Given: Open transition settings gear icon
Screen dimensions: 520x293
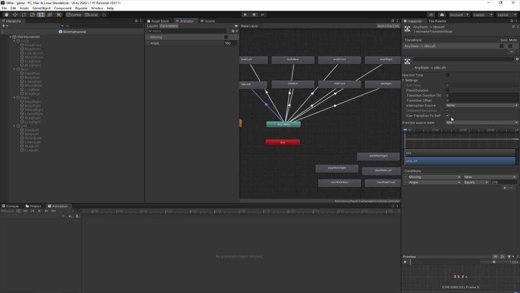Looking at the screenshot, I should pyautogui.click(x=517, y=59).
